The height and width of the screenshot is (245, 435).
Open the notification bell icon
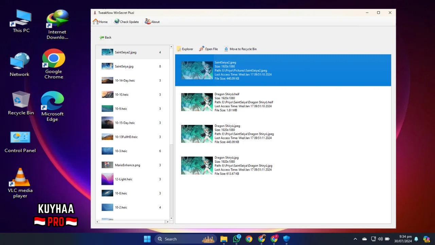416,239
